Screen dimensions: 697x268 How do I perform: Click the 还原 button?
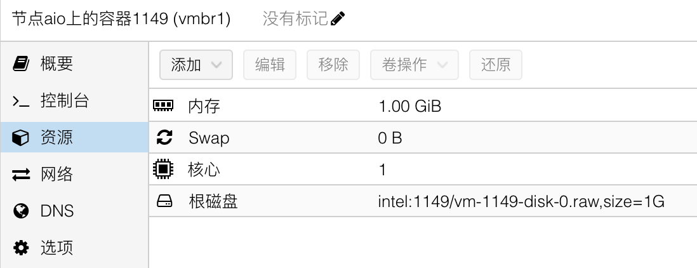(x=496, y=65)
